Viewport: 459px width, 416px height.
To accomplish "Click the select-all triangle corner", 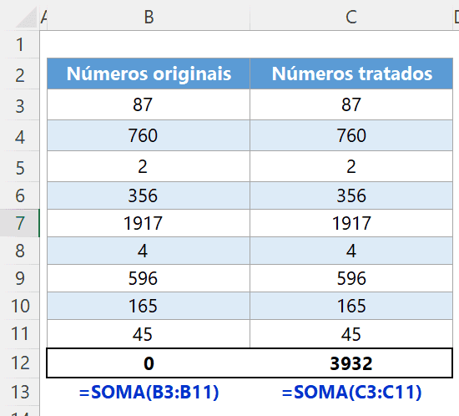I will coord(27,18).
